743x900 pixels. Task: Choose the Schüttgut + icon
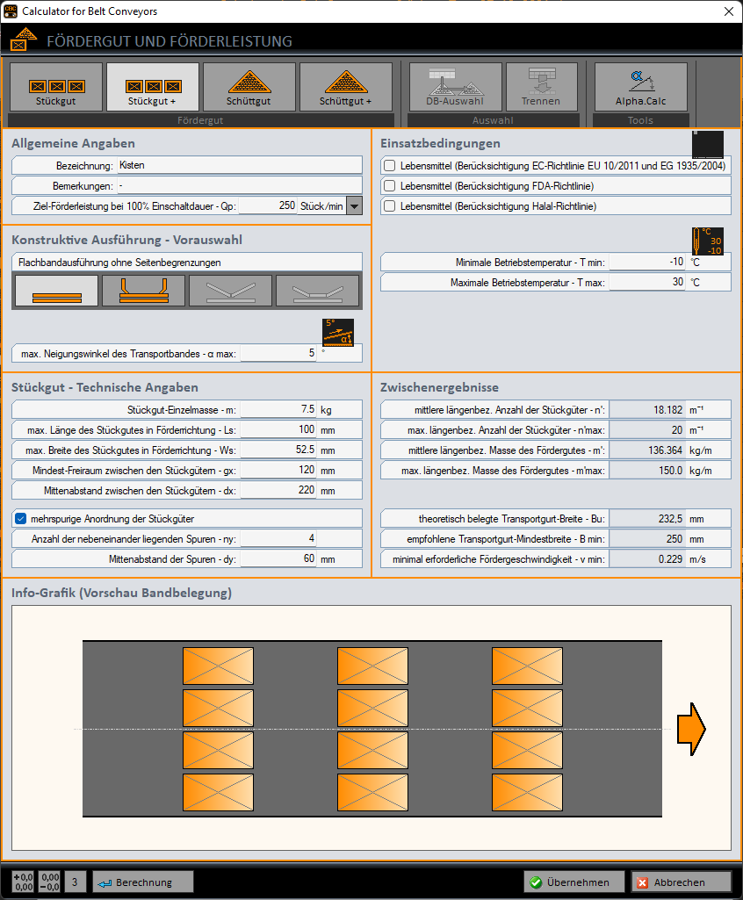[x=346, y=87]
